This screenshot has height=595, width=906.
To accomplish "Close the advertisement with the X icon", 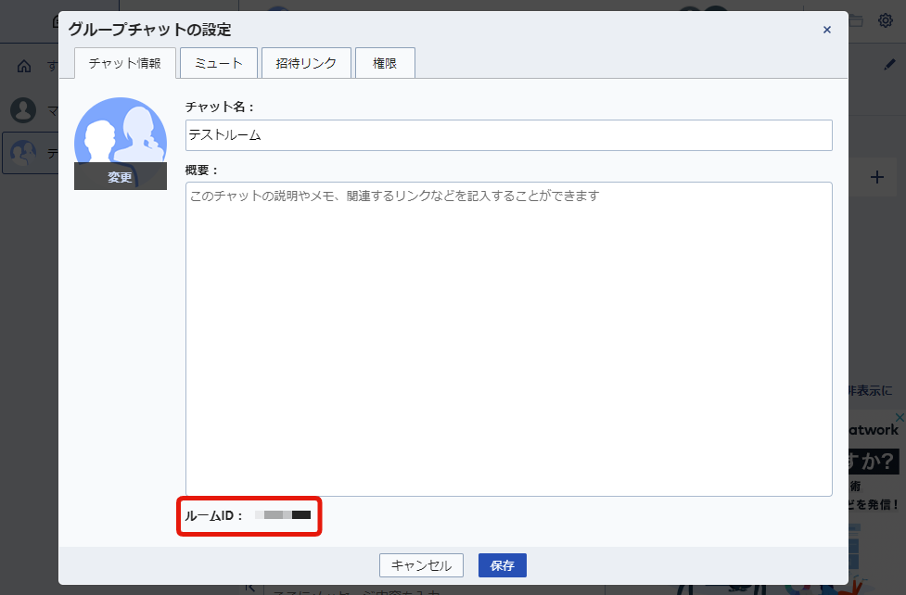I will [900, 417].
